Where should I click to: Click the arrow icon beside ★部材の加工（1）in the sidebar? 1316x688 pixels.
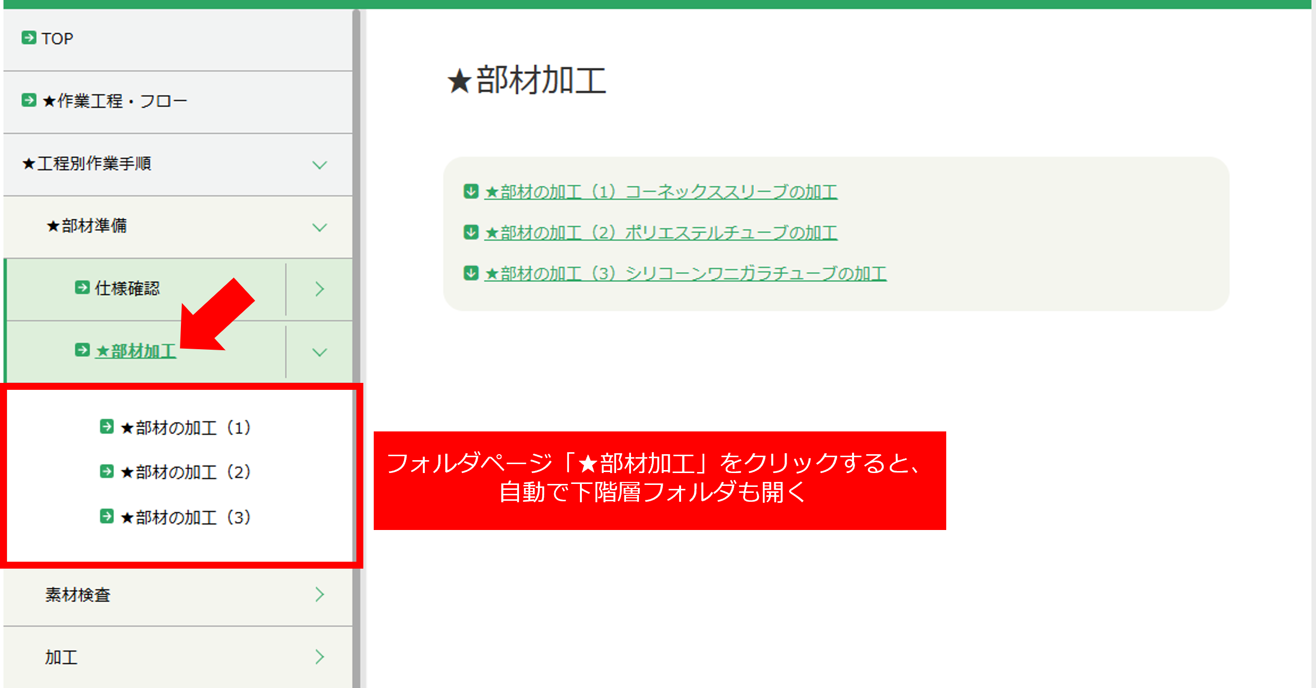(106, 426)
